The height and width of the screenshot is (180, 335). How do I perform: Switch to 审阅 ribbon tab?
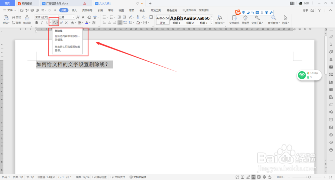111,10
